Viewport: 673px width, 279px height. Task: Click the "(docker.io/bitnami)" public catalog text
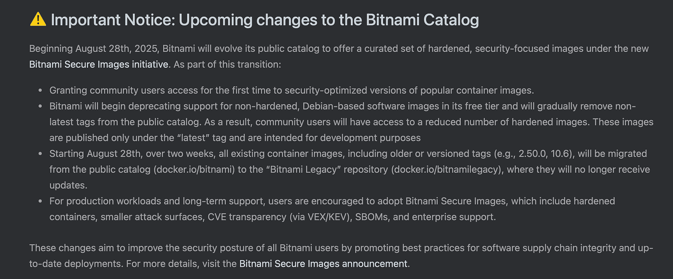coord(194,170)
